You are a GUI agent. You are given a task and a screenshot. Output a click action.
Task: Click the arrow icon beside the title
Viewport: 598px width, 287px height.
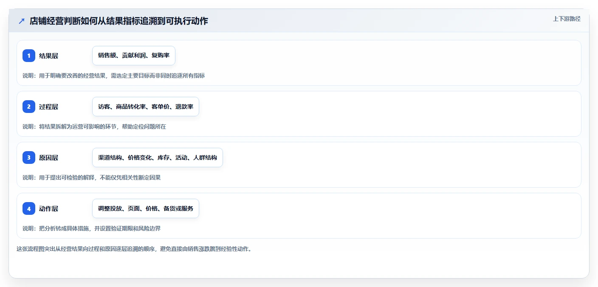click(22, 21)
